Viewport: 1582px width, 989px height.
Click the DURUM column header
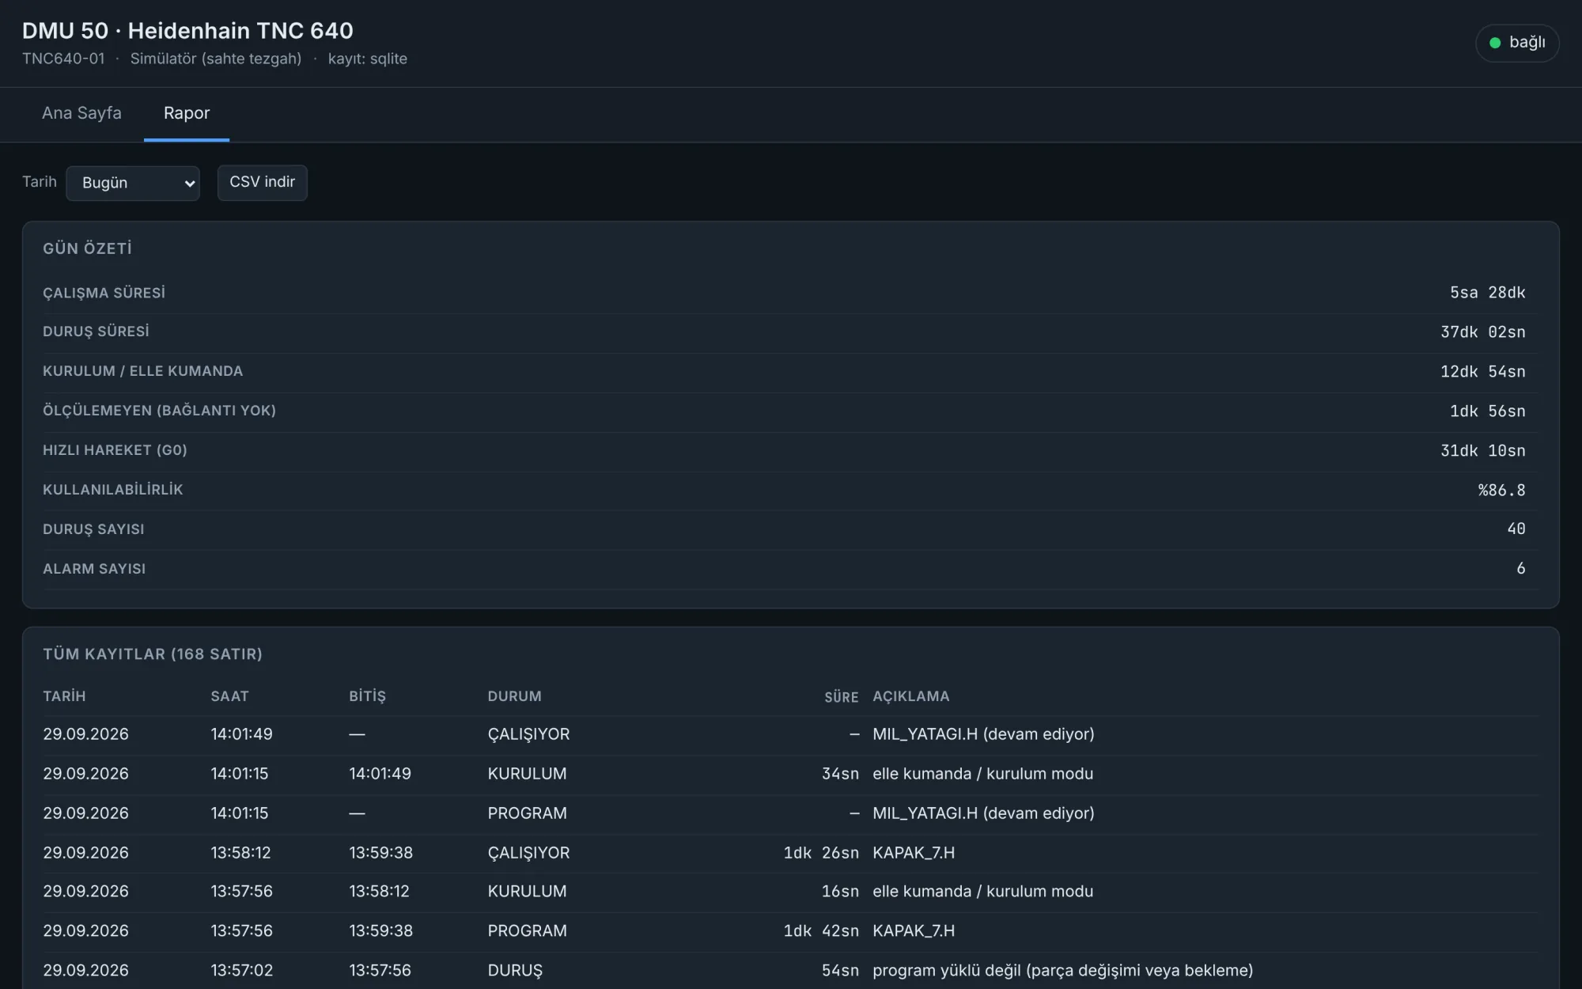pos(514,696)
